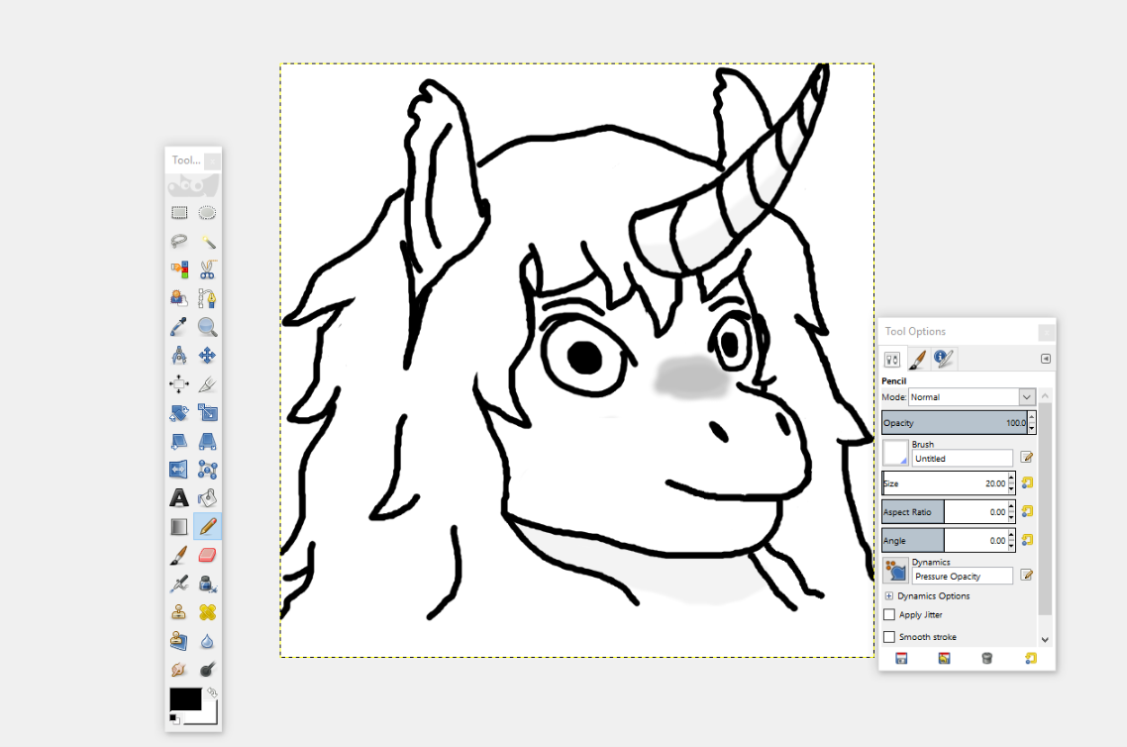Reset brush size to native size
Screen dimensions: 1127x747
pyautogui.click(x=1027, y=483)
